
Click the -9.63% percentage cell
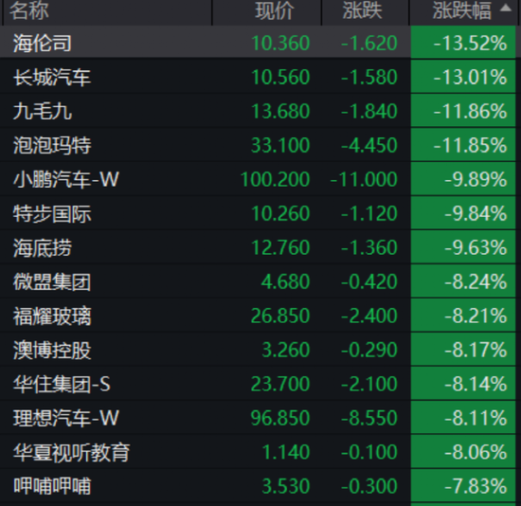click(463, 247)
